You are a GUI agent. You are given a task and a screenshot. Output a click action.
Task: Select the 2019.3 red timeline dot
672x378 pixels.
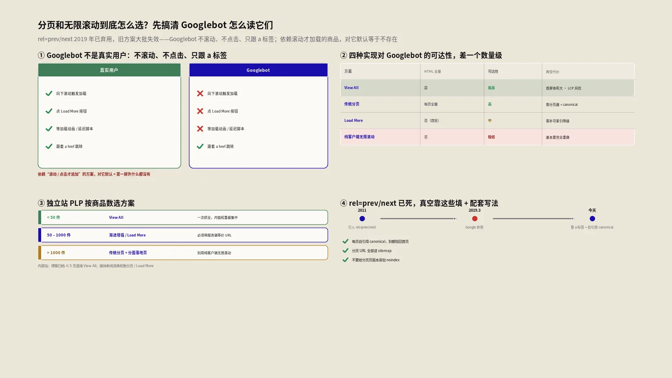(x=475, y=218)
